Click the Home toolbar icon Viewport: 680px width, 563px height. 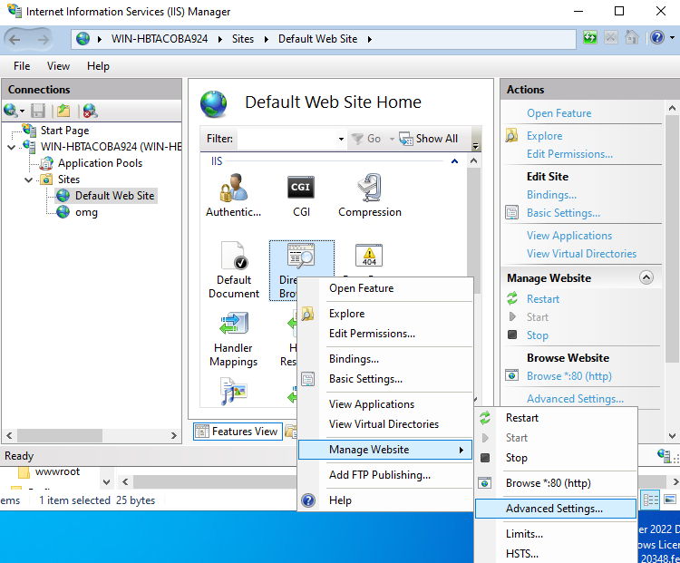click(x=631, y=38)
